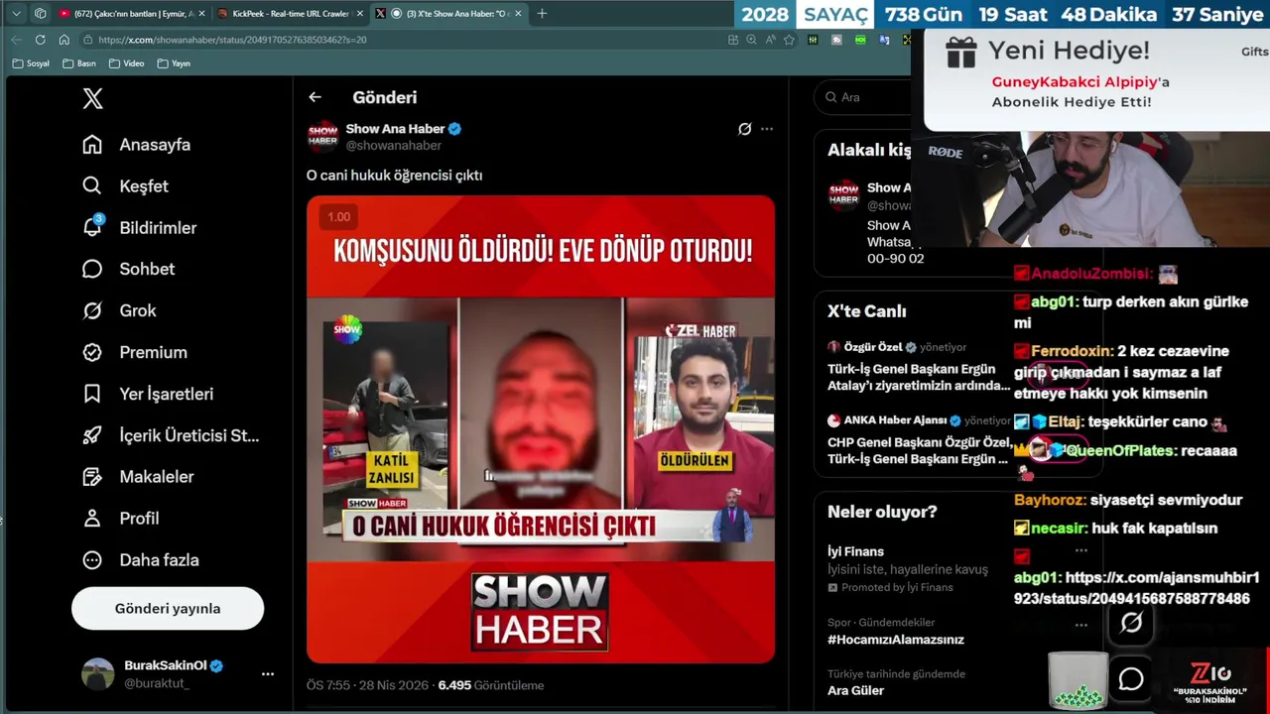Close the KickPeek tab
The image size is (1270, 714).
(x=359, y=14)
